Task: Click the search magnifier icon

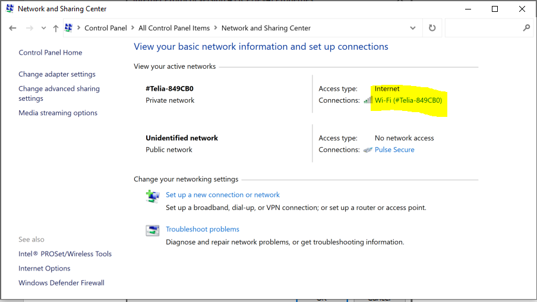Action: click(526, 28)
